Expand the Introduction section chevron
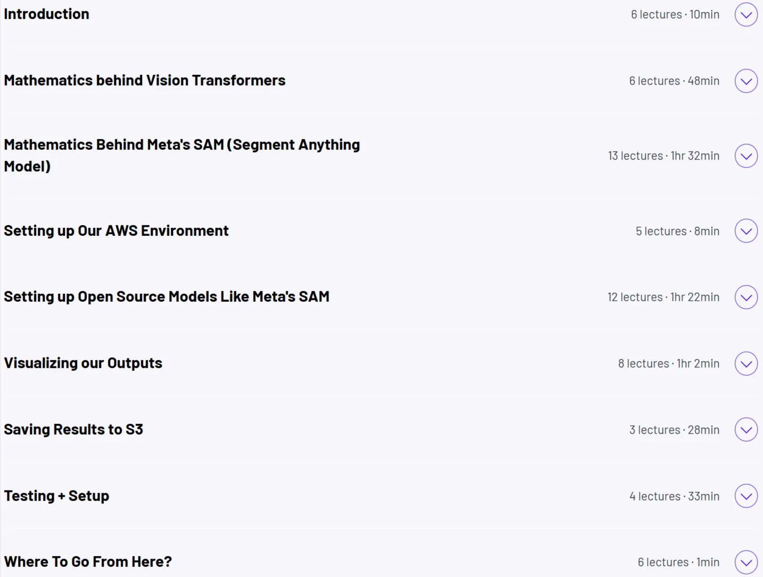Viewport: 763px width, 577px height. click(746, 14)
